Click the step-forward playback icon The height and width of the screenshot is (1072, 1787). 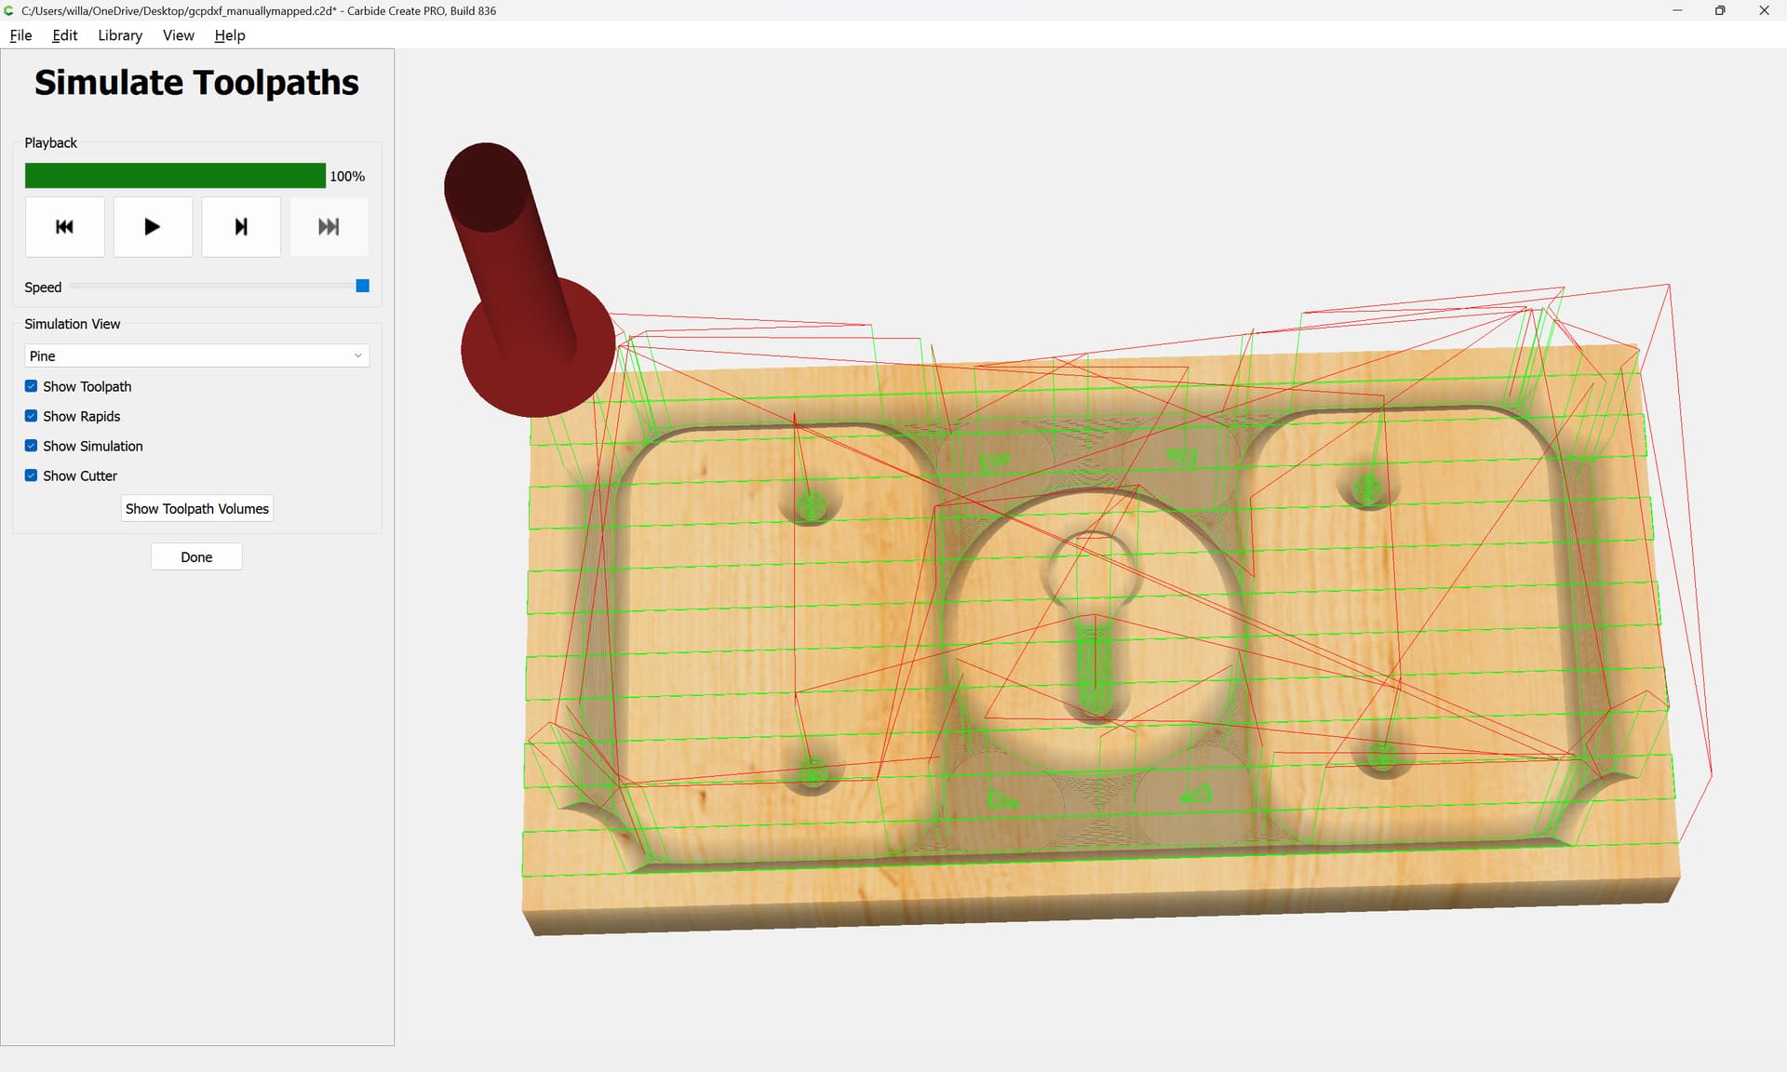[x=241, y=226]
